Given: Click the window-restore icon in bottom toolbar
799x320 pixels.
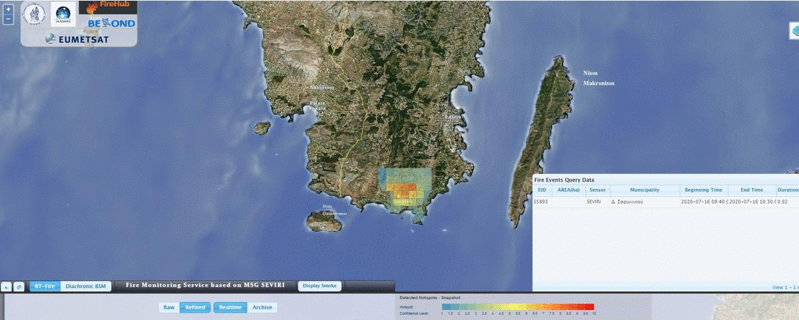Looking at the screenshot, I should (19, 287).
